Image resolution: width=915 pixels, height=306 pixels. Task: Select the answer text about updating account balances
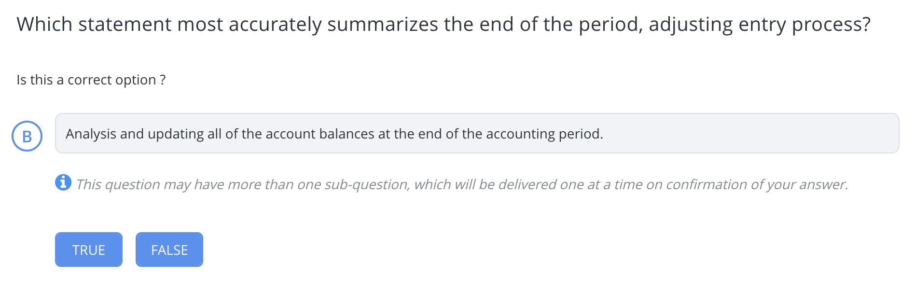pyautogui.click(x=334, y=134)
